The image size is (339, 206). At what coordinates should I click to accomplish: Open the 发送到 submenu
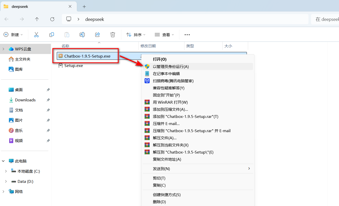(x=197, y=169)
